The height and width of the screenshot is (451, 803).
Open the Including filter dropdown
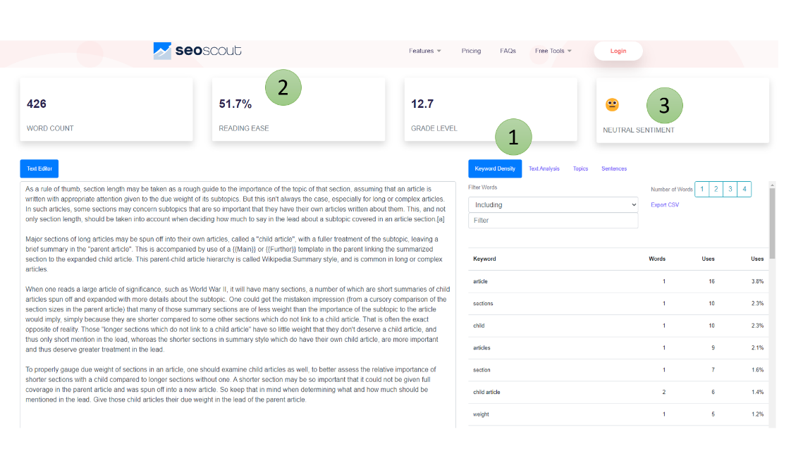(553, 204)
